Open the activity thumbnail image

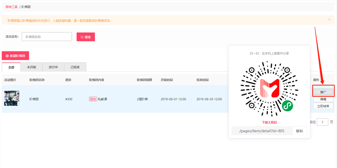tap(12, 98)
